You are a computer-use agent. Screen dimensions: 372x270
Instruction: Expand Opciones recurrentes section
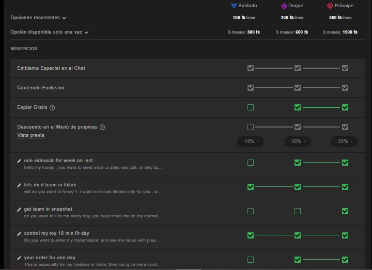[39, 18]
